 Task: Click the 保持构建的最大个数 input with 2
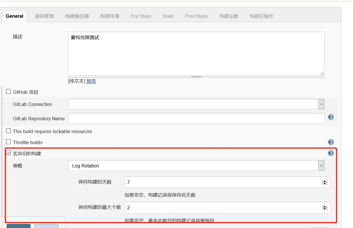(227, 208)
